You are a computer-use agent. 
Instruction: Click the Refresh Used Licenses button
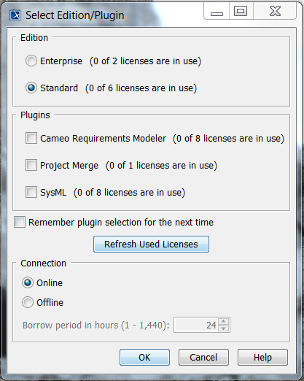pyautogui.click(x=151, y=244)
